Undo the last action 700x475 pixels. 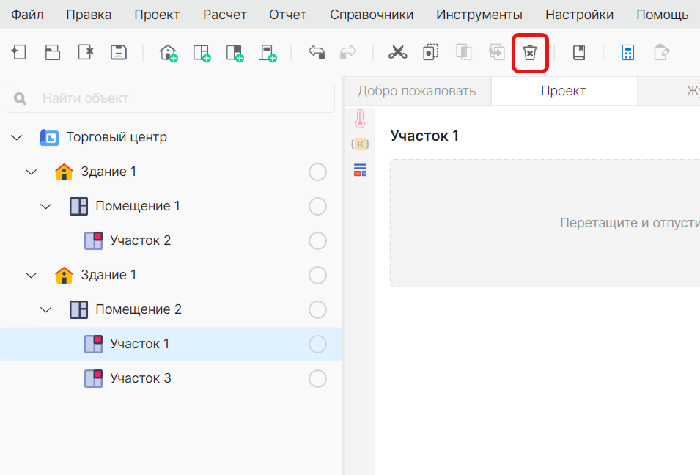point(317,52)
